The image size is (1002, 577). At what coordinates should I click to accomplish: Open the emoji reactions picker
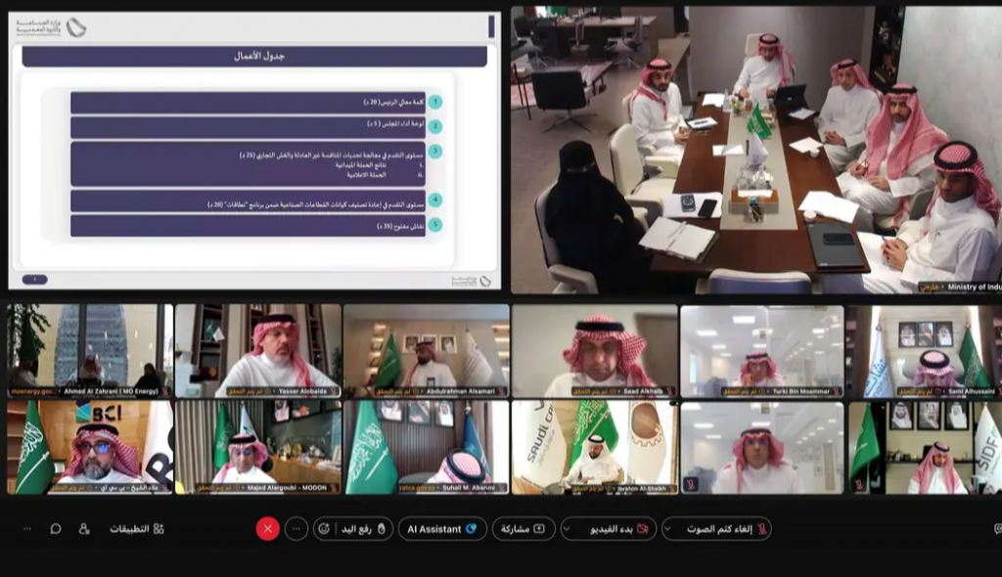[324, 529]
